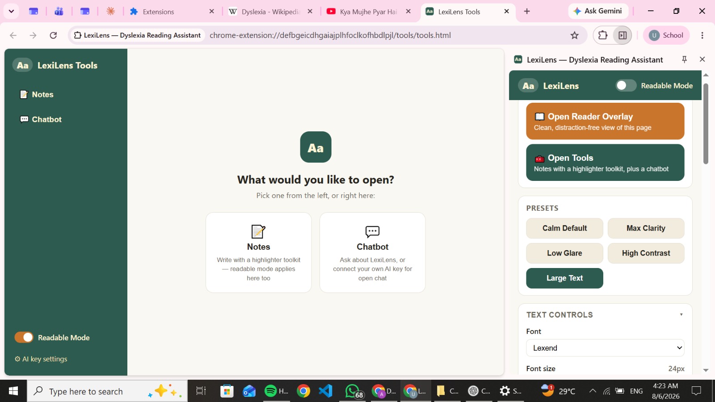Open the Windows Start menu
Viewport: 715px width, 402px height.
(13, 391)
